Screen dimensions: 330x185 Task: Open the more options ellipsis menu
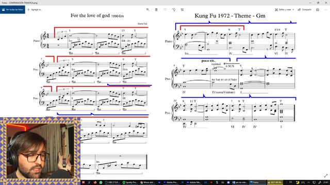326,10
